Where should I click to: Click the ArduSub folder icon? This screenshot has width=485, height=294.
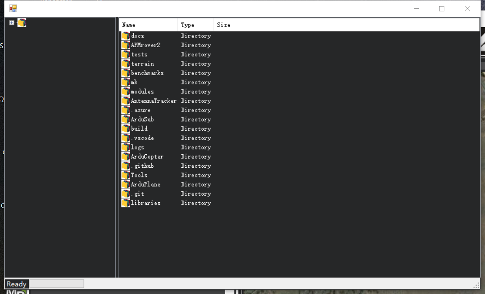coord(125,119)
